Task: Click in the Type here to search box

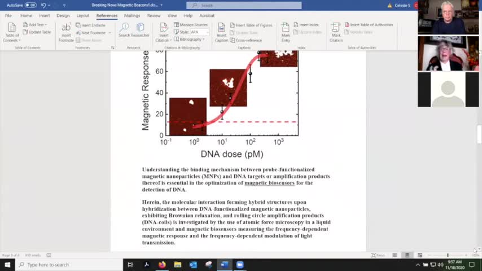Action: tap(69, 265)
